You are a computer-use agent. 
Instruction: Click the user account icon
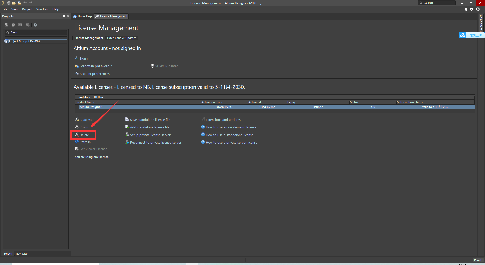click(x=478, y=9)
